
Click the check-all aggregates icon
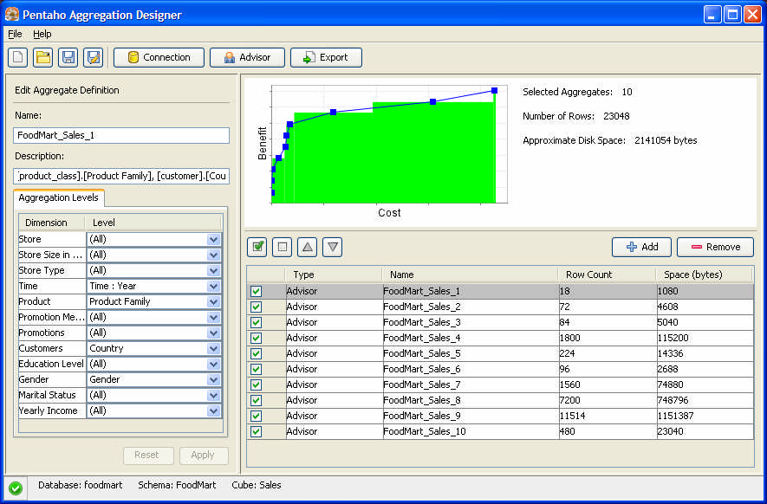pos(257,247)
